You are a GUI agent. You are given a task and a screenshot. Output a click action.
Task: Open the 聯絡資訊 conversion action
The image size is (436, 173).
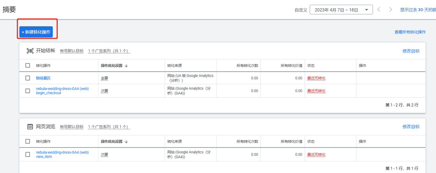[x=43, y=78]
